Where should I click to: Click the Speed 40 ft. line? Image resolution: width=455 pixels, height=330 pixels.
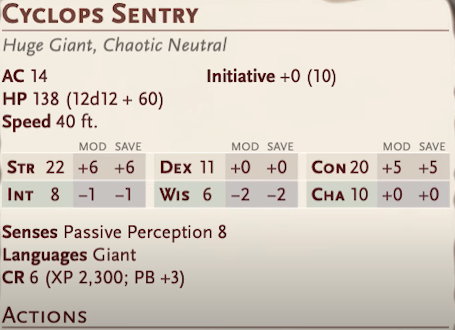[x=50, y=122]
